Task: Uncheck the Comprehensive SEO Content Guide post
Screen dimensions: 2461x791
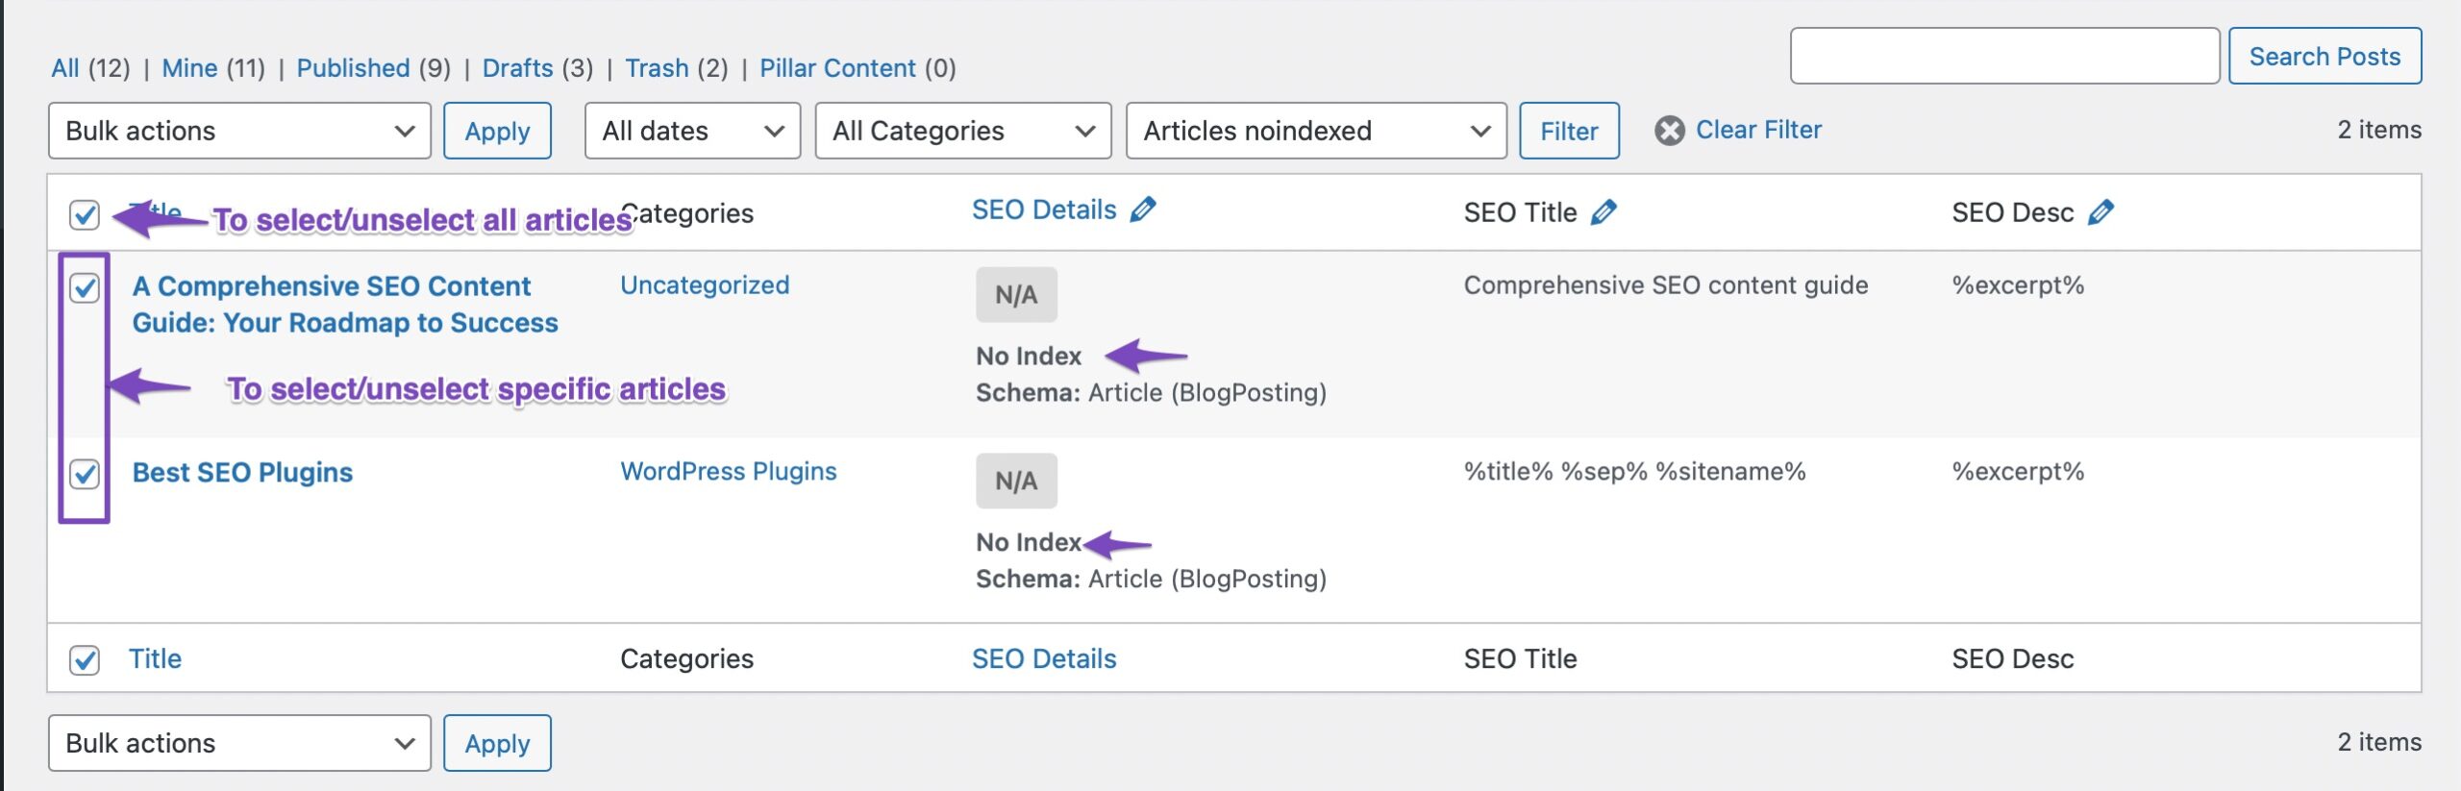Action: click(85, 287)
